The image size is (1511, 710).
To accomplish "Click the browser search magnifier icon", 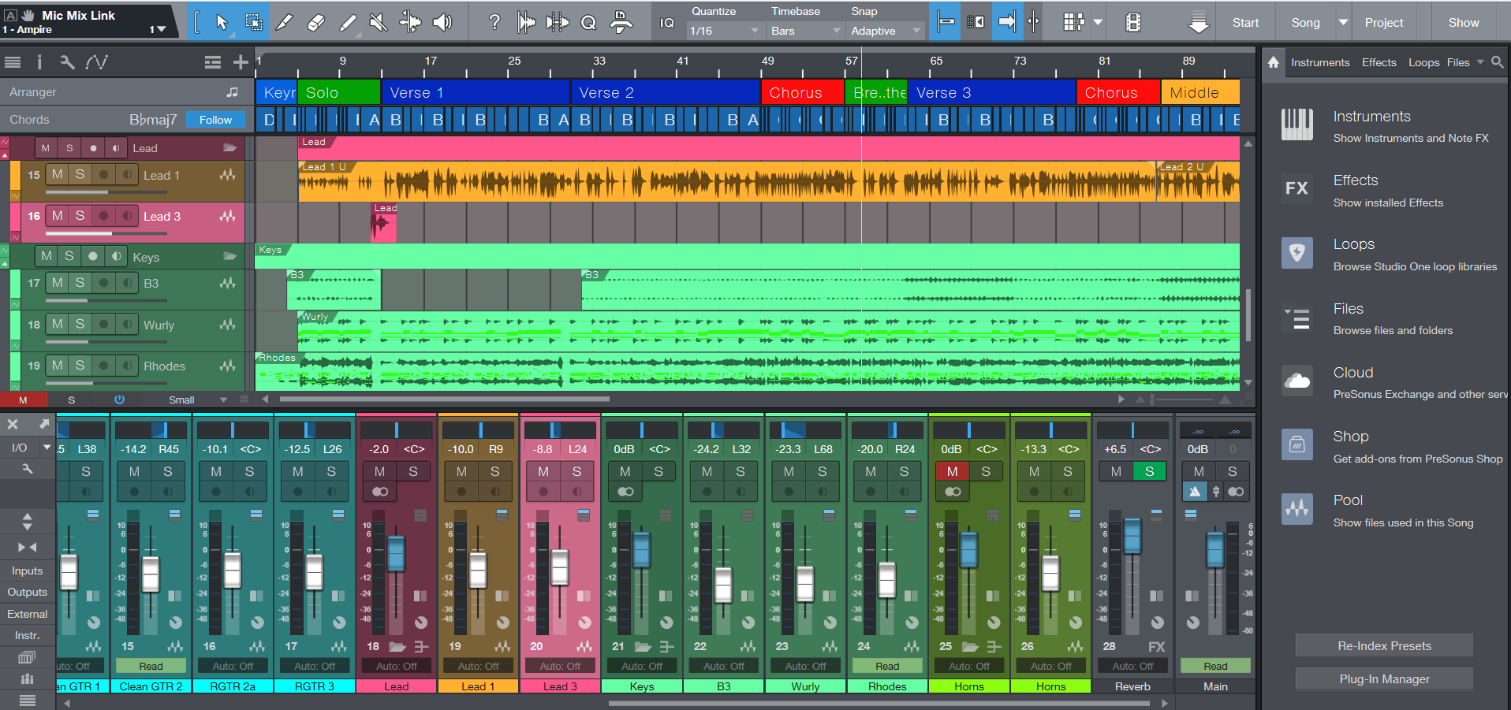I will click(1497, 62).
